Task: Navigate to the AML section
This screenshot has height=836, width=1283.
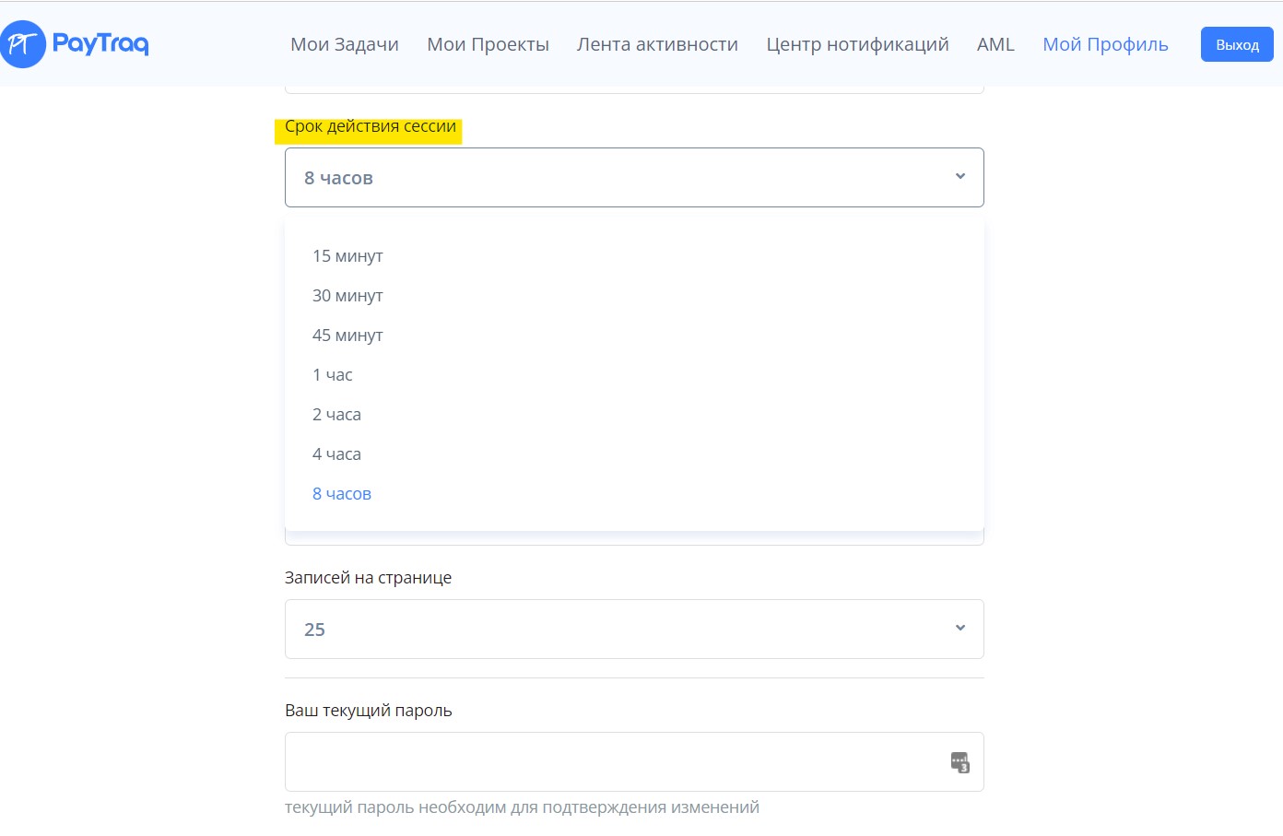Action: pos(995,44)
